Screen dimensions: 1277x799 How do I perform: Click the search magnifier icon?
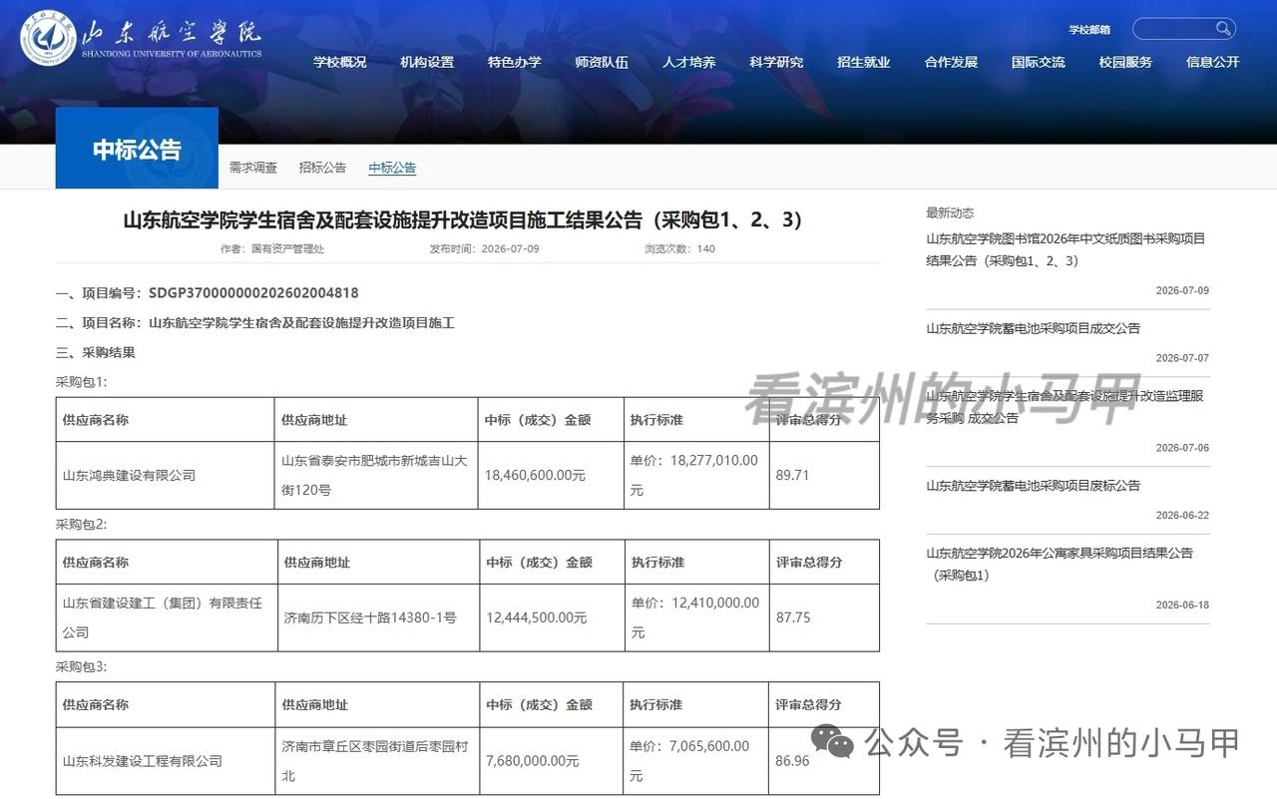(1223, 28)
